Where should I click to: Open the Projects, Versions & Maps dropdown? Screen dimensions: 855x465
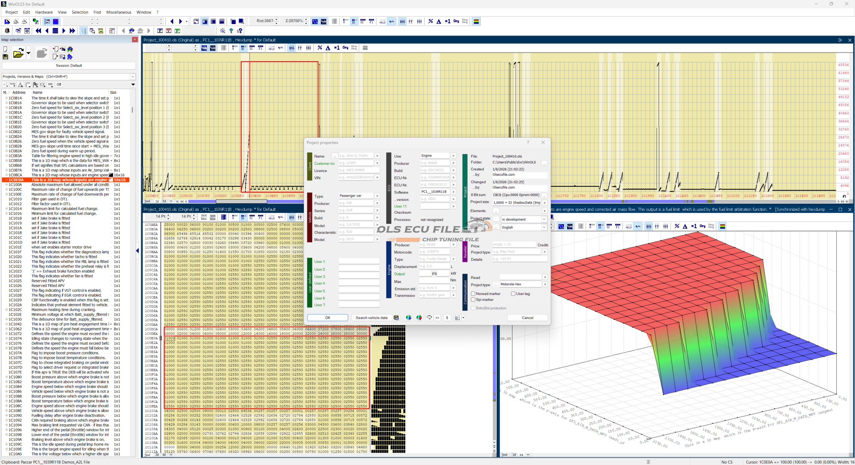(133, 76)
